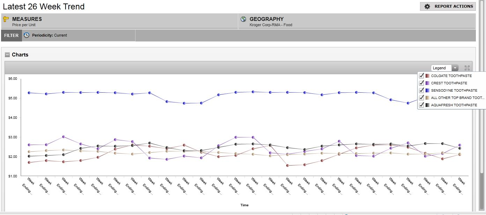Click the Measures ruler icon
The height and width of the screenshot is (215, 486).
6,19
